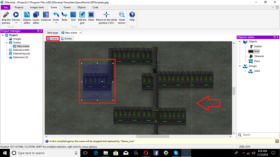
Task: Open External layouts in project tree
Action: pos(22,53)
